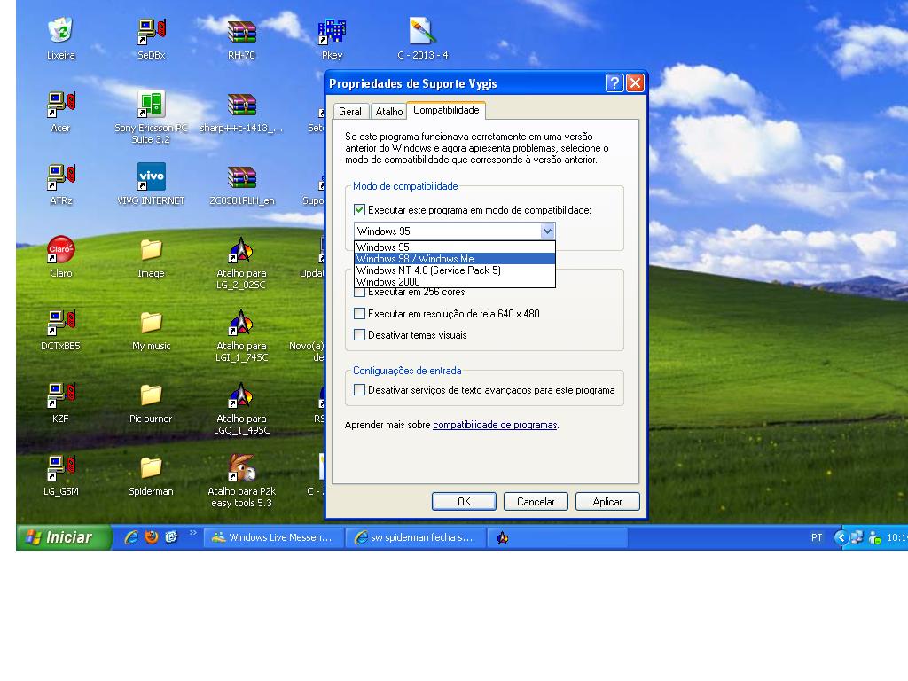Click the dialog help question-mark button

point(614,82)
